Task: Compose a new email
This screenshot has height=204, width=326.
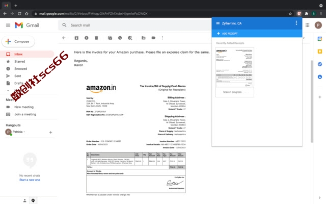Action: tap(18, 42)
